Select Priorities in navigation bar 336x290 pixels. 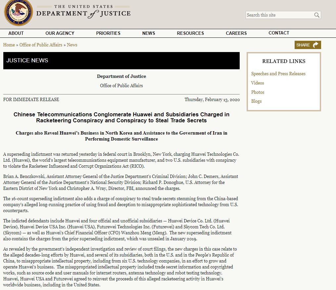[x=108, y=33]
